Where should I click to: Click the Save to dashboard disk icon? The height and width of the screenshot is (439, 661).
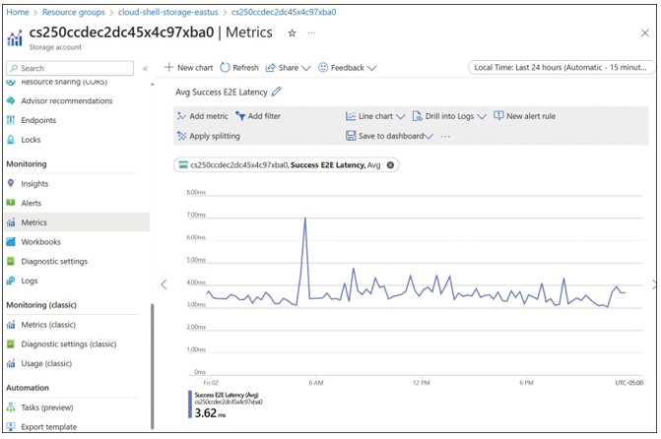click(351, 136)
